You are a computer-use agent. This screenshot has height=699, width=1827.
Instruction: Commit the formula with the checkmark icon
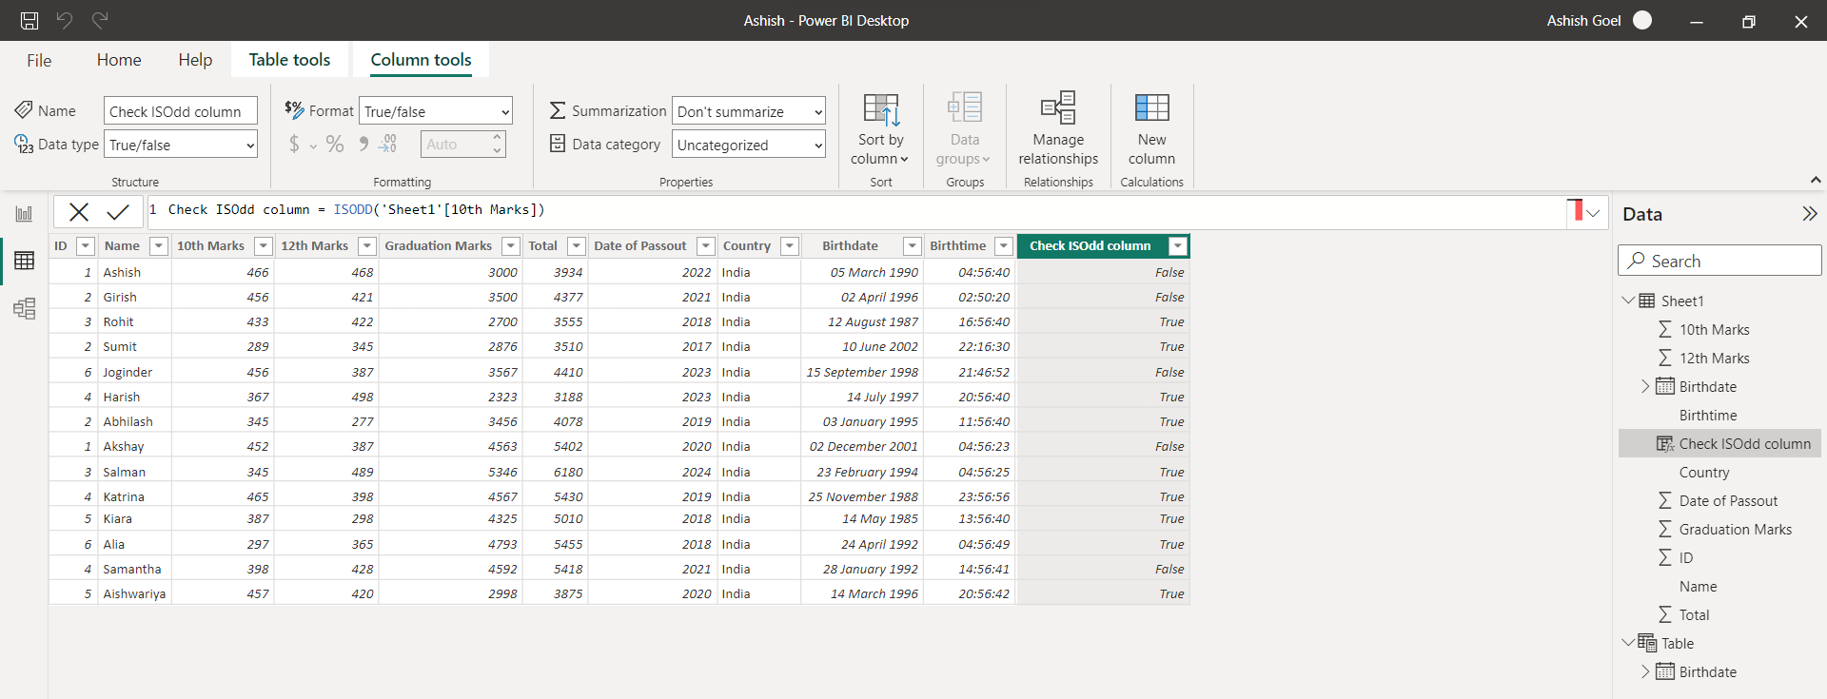pos(118,211)
